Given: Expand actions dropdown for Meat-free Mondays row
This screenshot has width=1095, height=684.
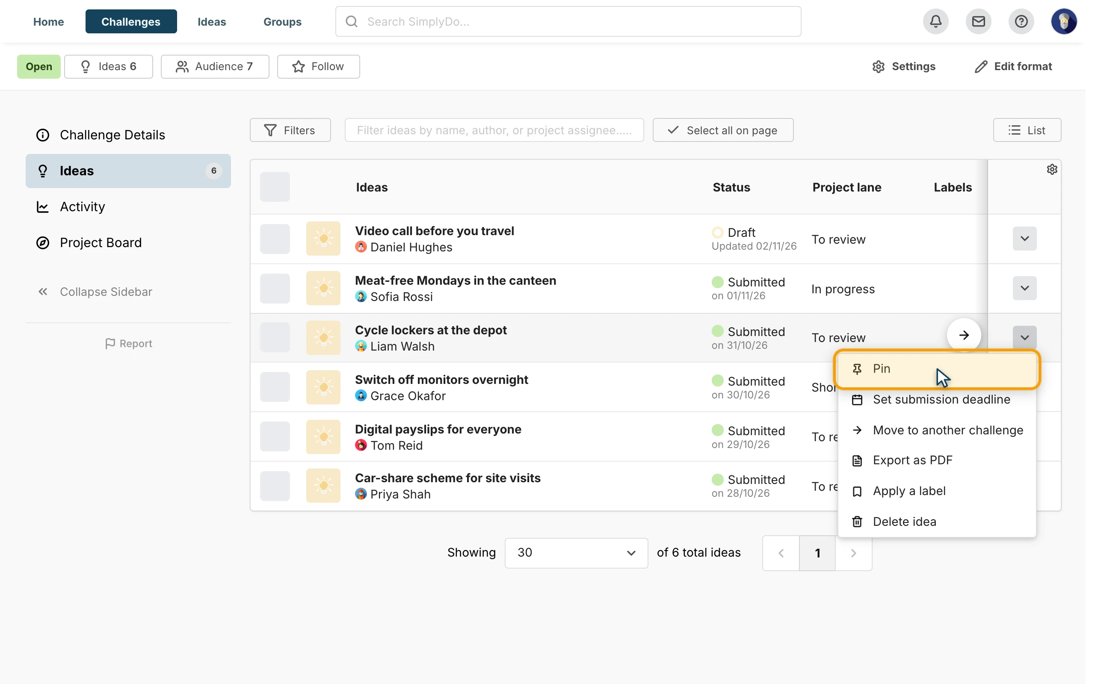Looking at the screenshot, I should tap(1024, 288).
